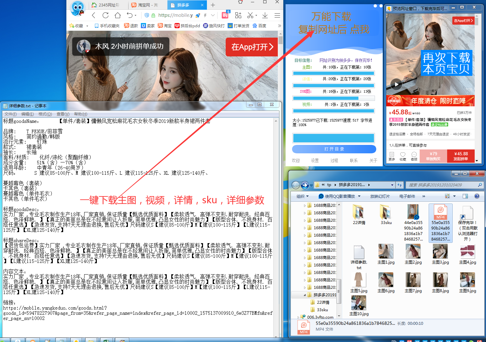Expand the 收藏 bookmarks dropdown arrow
Viewport: 486px width, 342px height.
click(x=87, y=26)
